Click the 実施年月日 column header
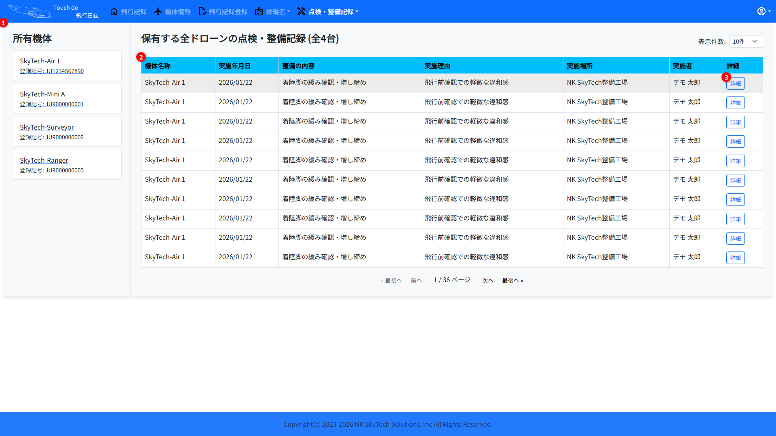Viewport: 776px width, 436px height. coord(234,65)
